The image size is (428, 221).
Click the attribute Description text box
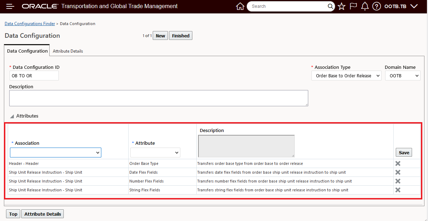click(246, 146)
